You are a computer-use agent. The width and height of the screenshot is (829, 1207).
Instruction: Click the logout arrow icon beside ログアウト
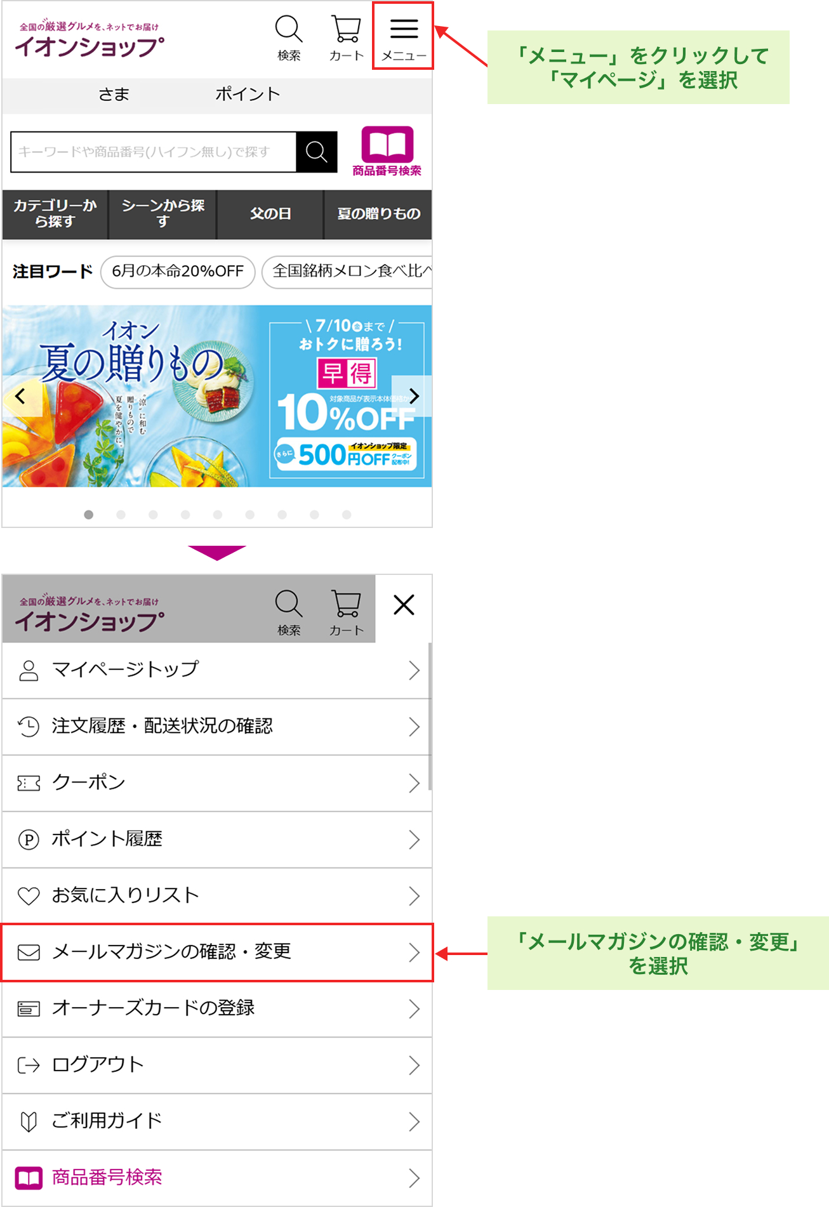point(29,1065)
